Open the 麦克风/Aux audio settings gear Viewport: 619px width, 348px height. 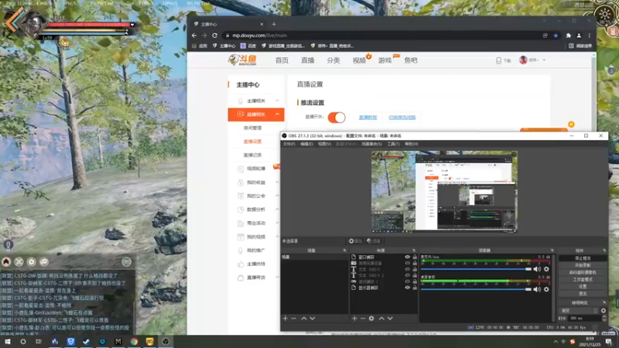point(546,269)
